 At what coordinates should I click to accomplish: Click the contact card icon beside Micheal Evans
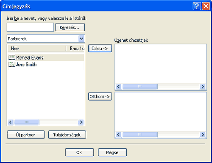pos(12,57)
